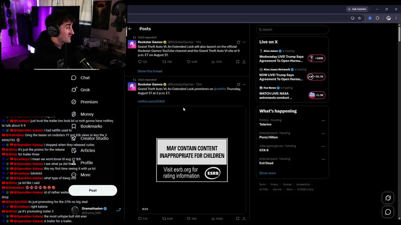The width and height of the screenshot is (401, 225).
Task: Expand the footer More link
Action: (x=290, y=189)
